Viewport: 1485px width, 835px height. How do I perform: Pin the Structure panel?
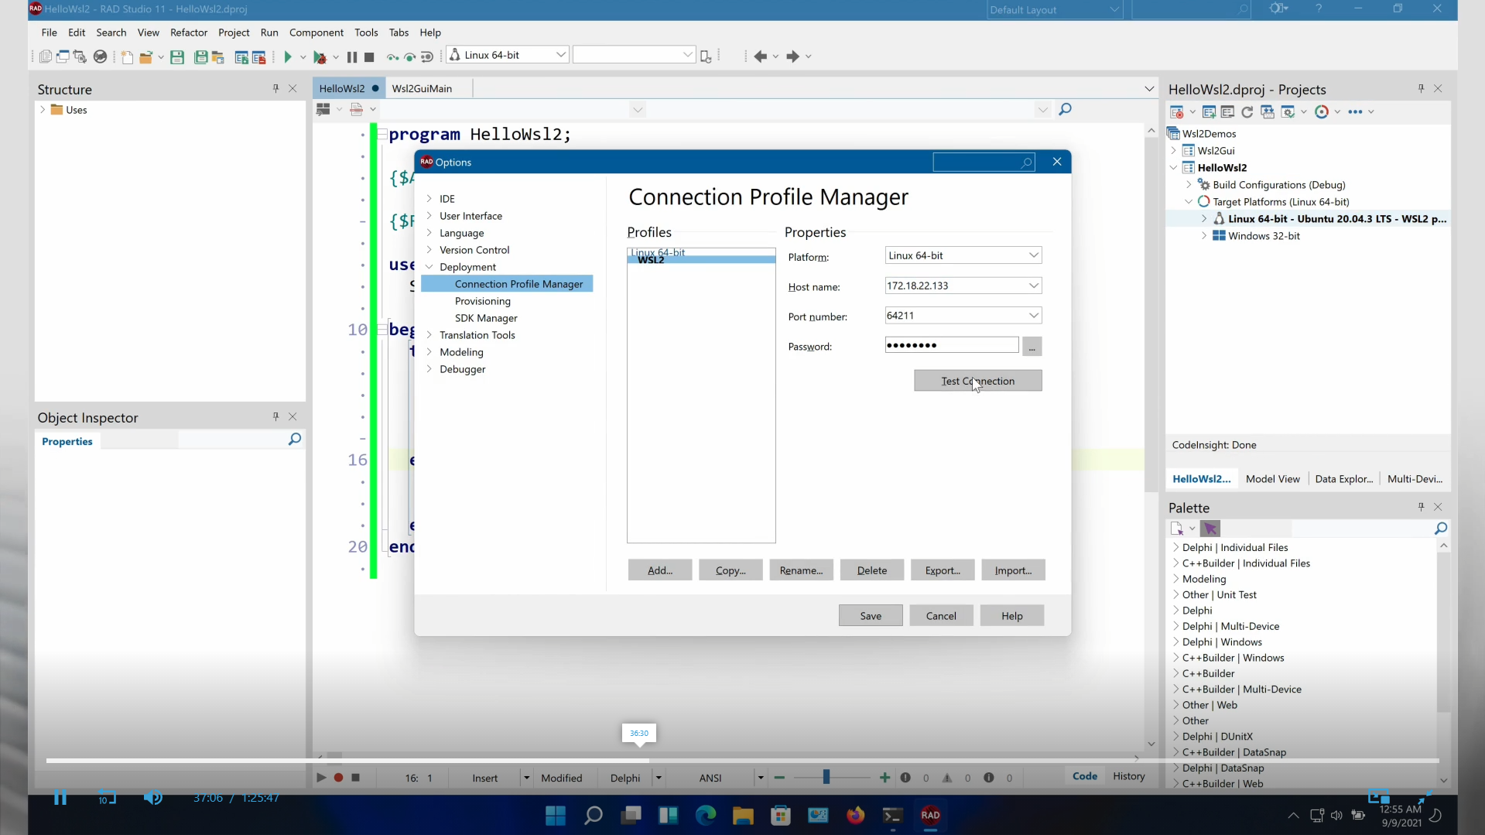pyautogui.click(x=275, y=89)
